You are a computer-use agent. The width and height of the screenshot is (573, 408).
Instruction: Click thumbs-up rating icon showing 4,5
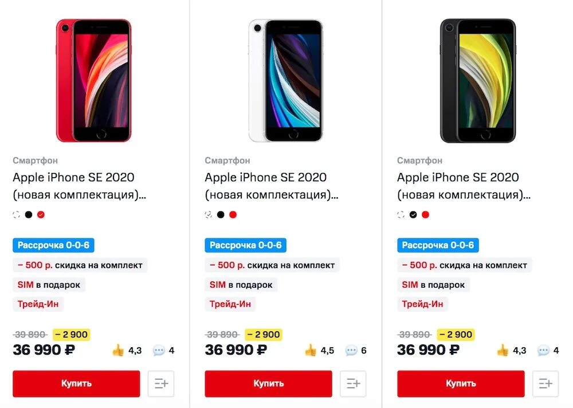pos(311,351)
